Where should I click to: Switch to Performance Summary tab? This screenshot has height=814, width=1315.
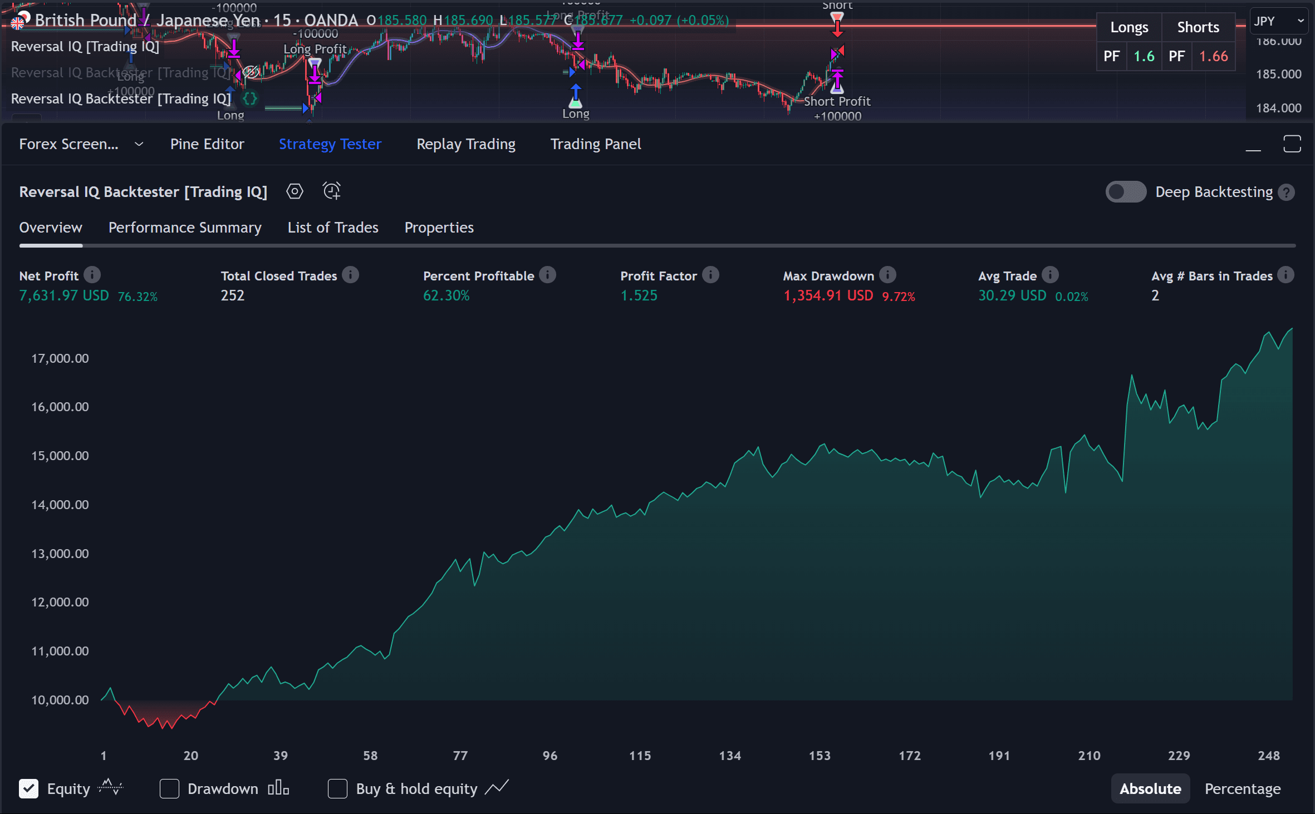point(185,228)
